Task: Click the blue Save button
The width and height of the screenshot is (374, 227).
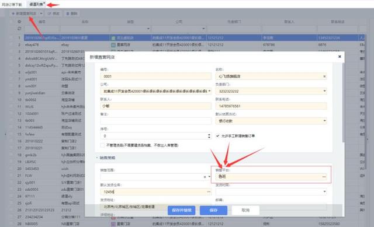Action: 213,210
